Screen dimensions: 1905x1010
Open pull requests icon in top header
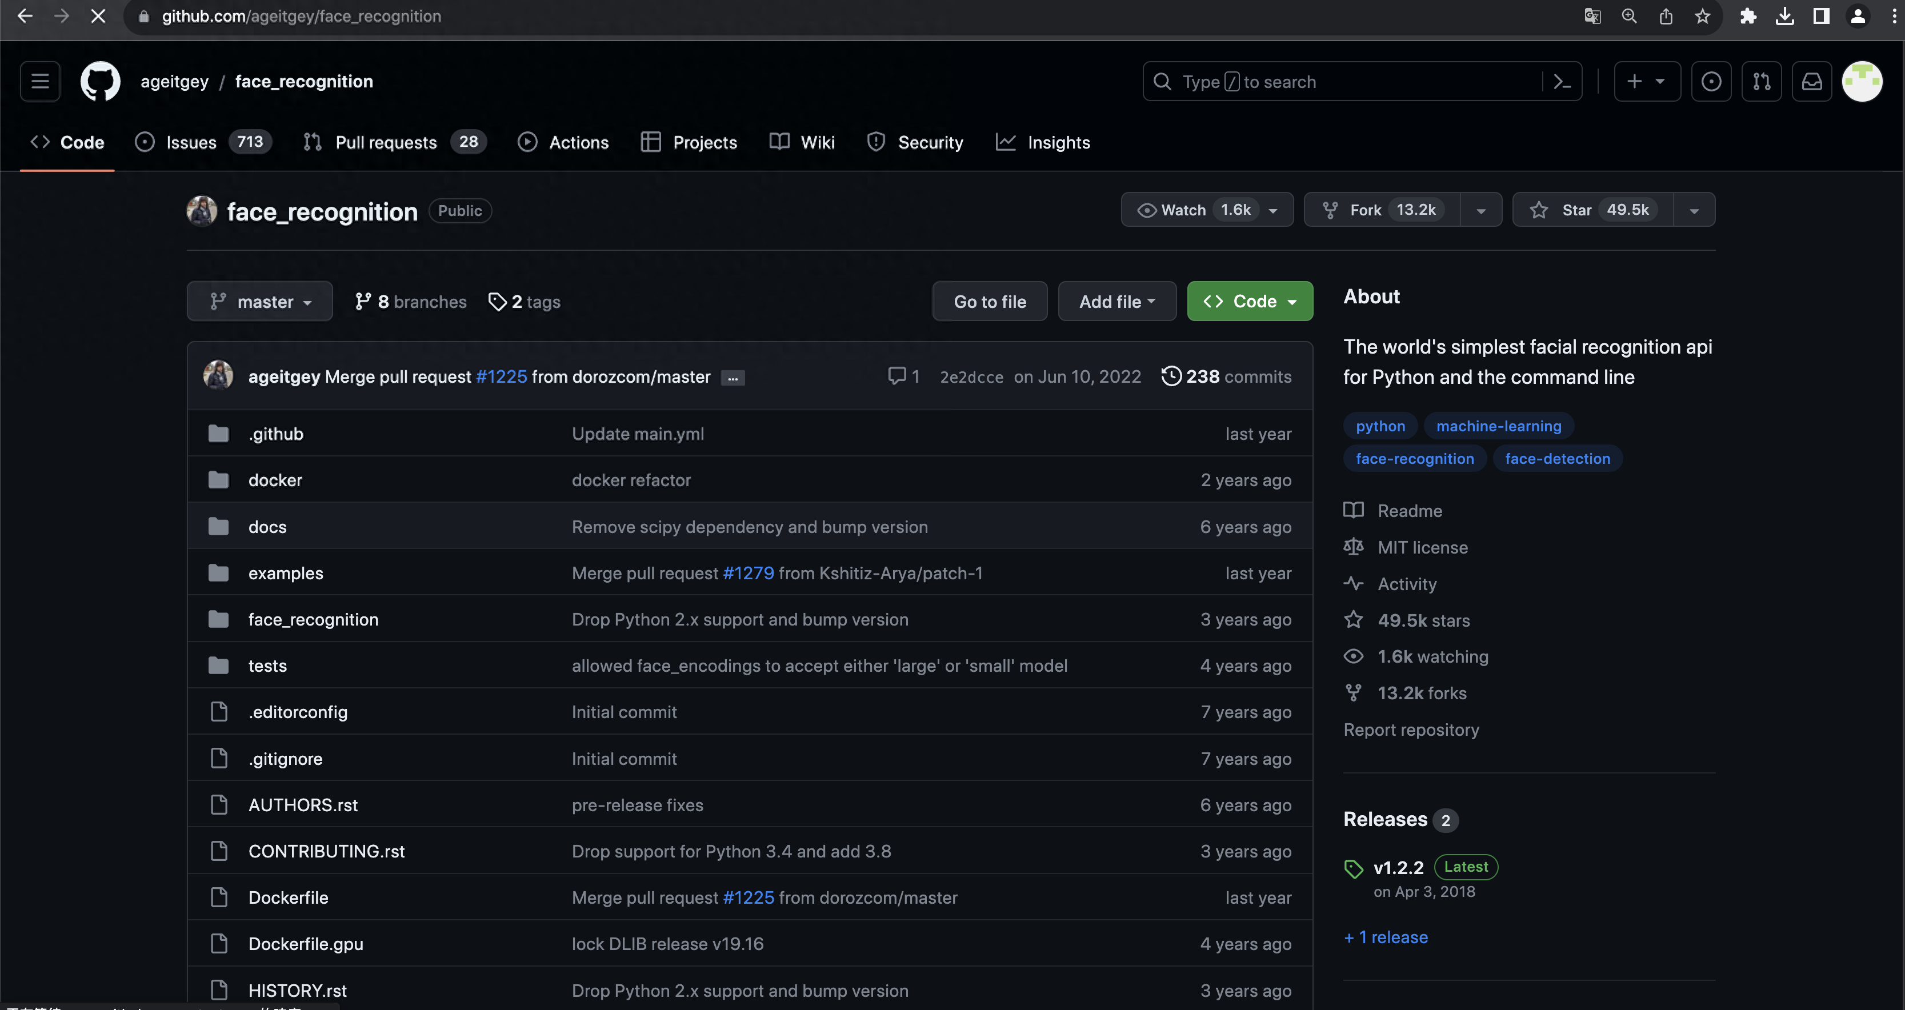coord(1762,81)
